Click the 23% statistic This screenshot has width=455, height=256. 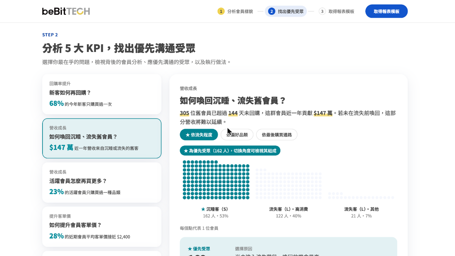(56, 192)
